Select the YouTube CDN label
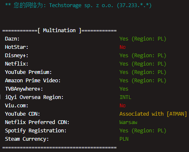The image size is (189, 152). (x=23, y=114)
